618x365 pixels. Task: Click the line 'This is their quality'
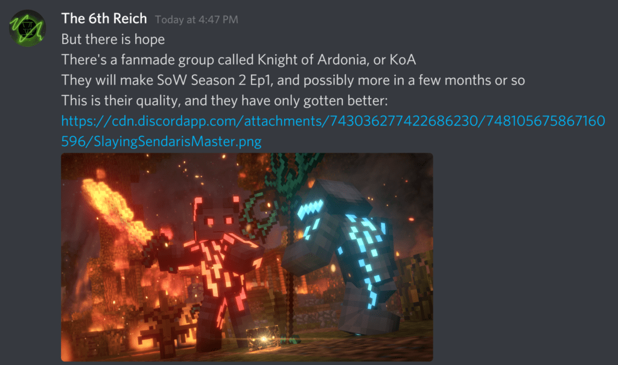(x=225, y=101)
